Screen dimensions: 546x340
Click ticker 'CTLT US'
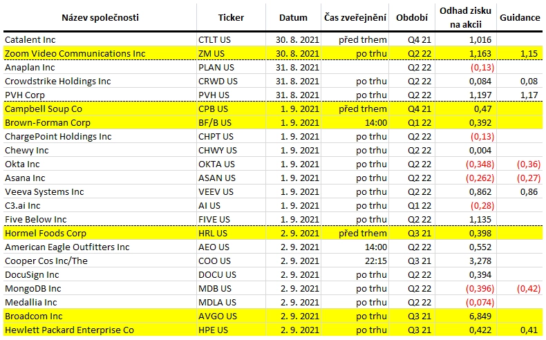[x=214, y=39]
